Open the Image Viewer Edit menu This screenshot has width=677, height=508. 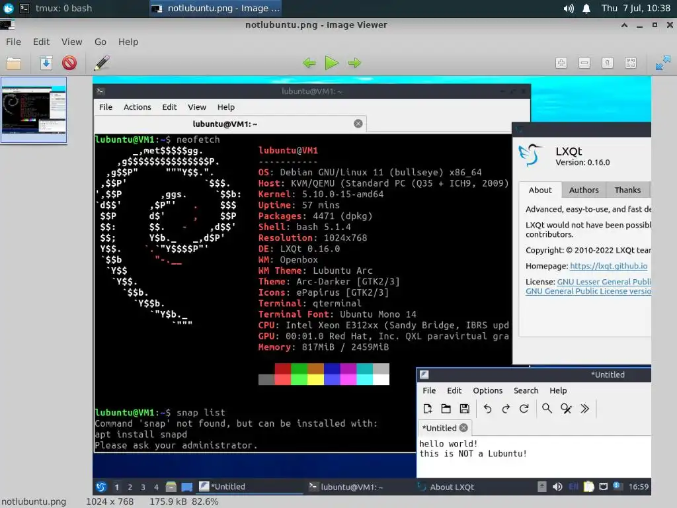point(42,42)
